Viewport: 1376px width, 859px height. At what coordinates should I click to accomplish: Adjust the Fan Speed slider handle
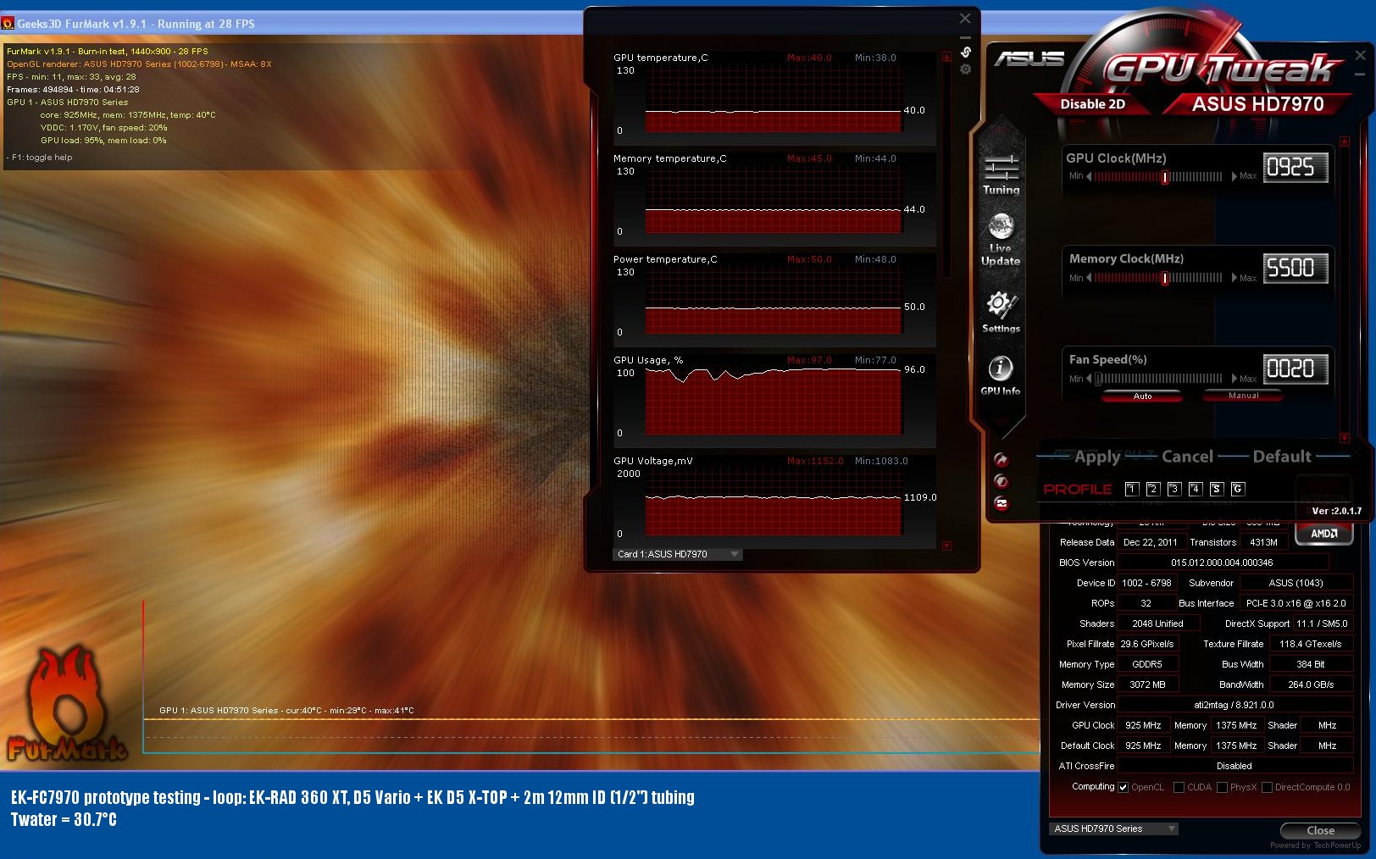1099,379
